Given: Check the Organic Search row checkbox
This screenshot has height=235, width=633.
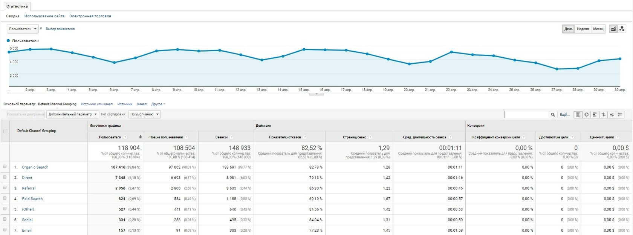Looking at the screenshot, I should click(x=5, y=166).
